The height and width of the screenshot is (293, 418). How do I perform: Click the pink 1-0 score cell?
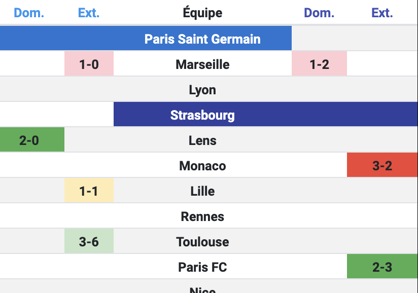pos(89,64)
